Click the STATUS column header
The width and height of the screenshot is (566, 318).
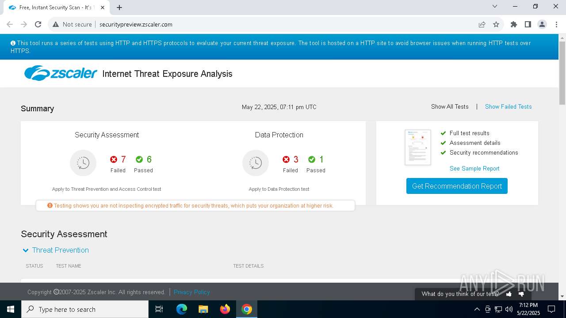click(x=34, y=266)
